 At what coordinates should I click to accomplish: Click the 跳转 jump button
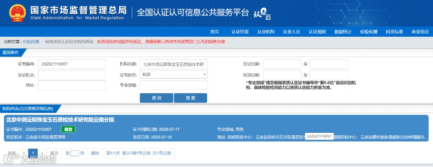point(95,153)
